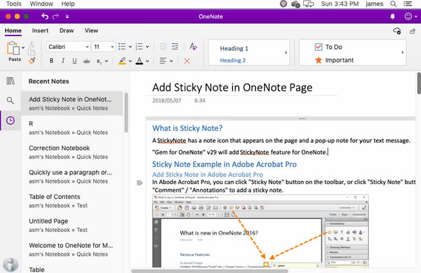Show notebooks list icon in sidebar

click(x=10, y=81)
